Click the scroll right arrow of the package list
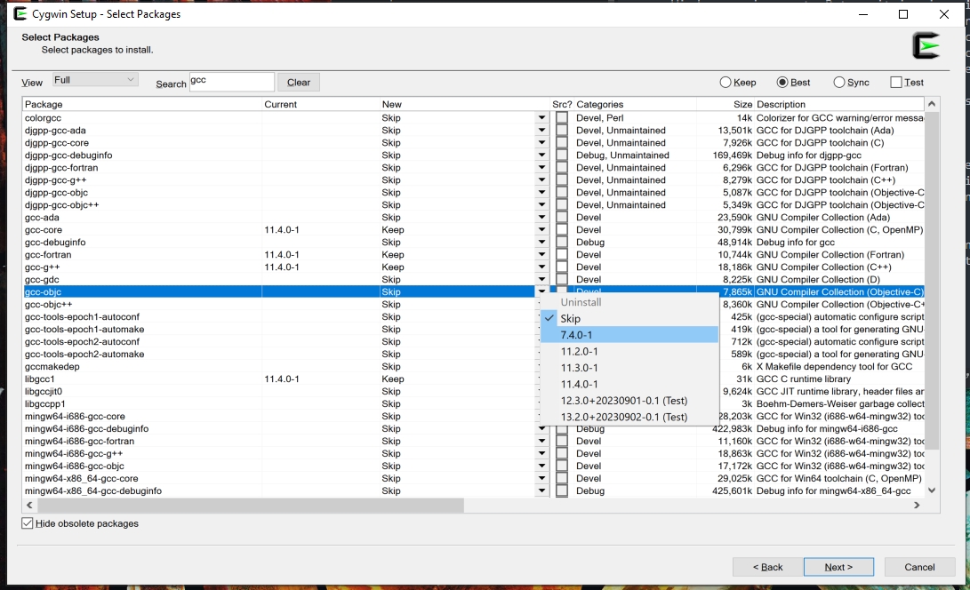The height and width of the screenshot is (590, 970). pyautogui.click(x=917, y=506)
